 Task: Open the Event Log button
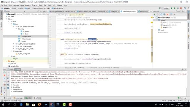182,98
